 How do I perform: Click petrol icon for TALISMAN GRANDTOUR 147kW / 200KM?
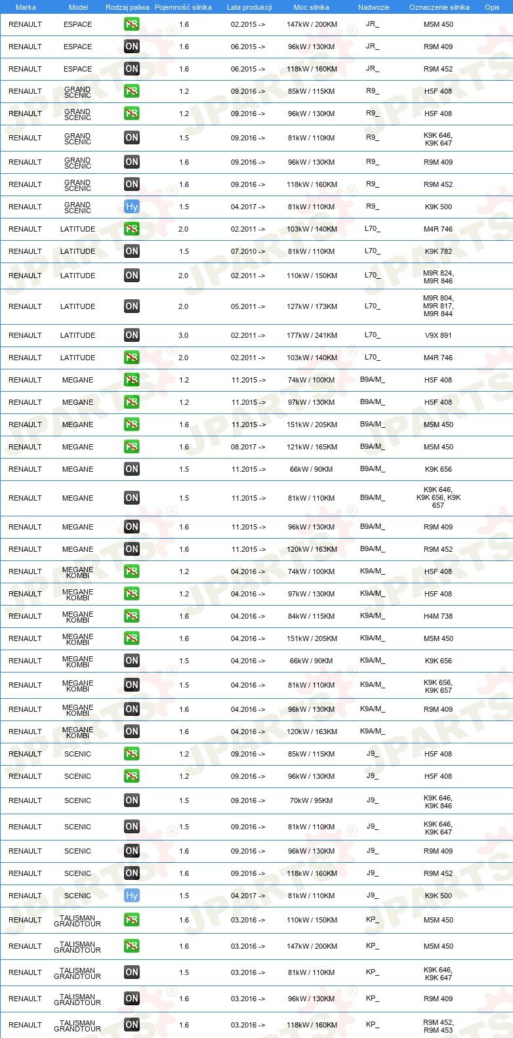[132, 946]
